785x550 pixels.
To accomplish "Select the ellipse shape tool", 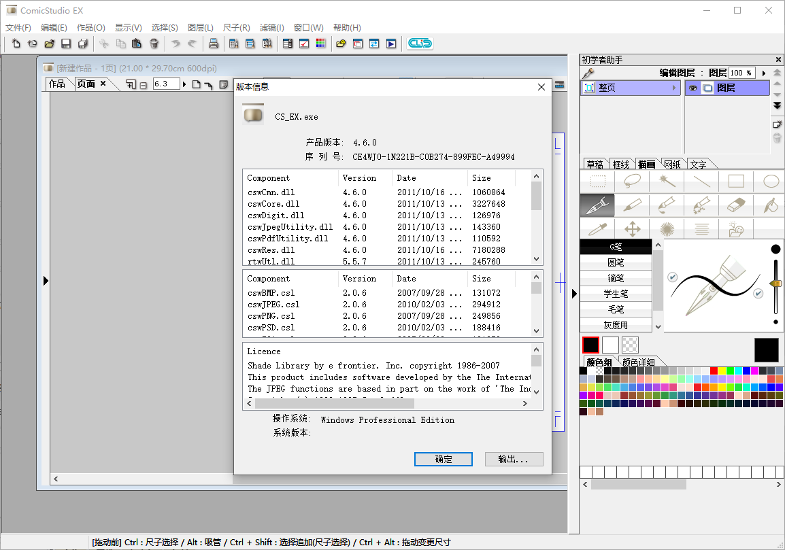I will pyautogui.click(x=771, y=181).
